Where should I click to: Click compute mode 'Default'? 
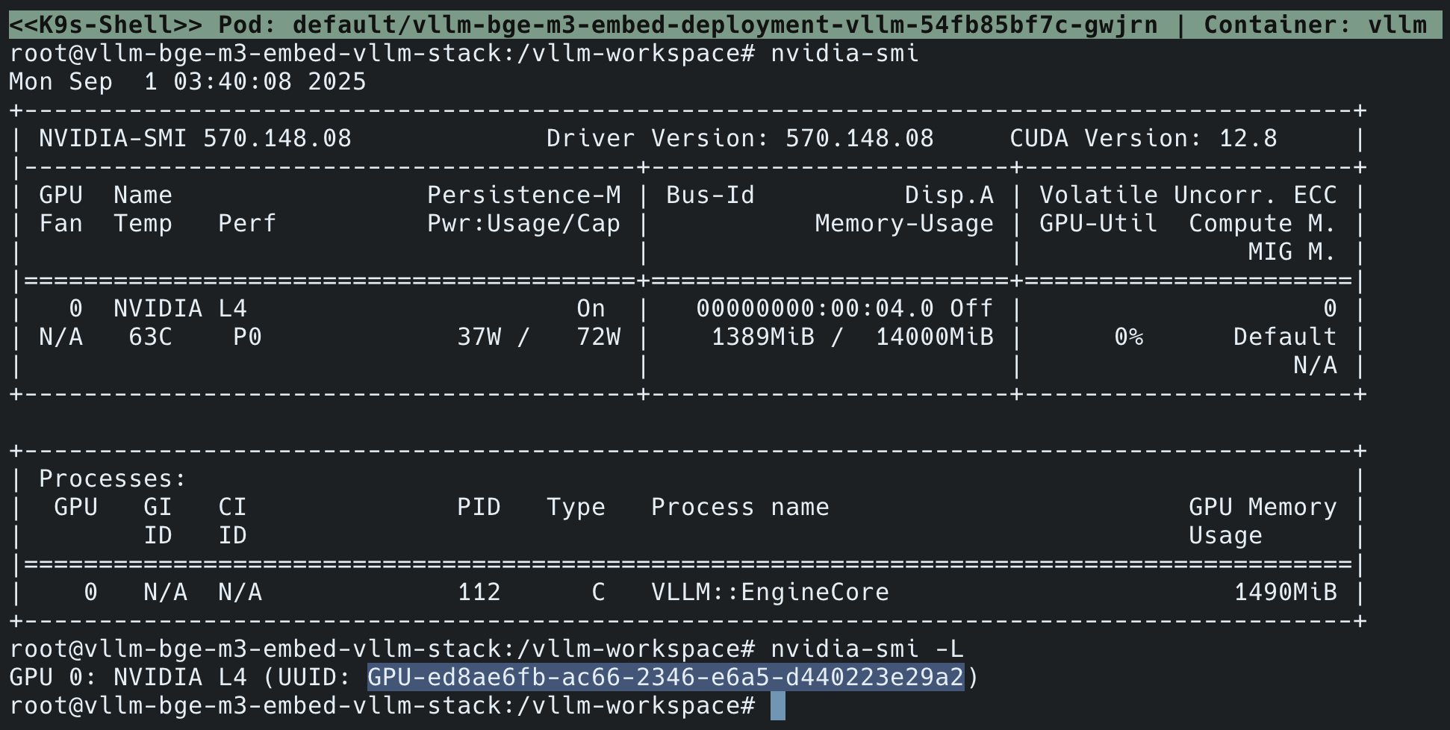click(1285, 337)
